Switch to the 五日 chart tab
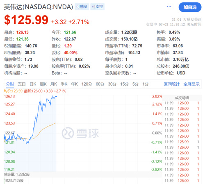 pos(22,84)
